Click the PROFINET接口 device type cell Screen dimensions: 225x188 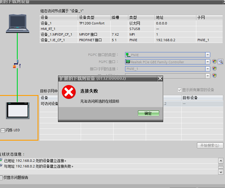point(94,40)
